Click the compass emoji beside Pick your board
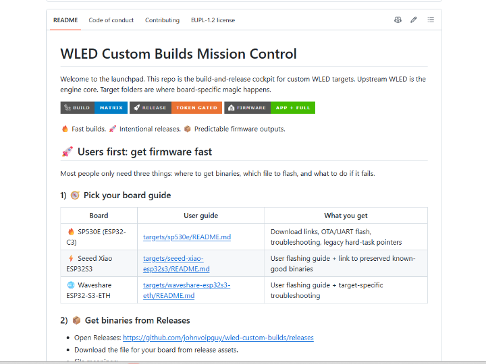Image resolution: width=486 pixels, height=364 pixels. [x=75, y=195]
